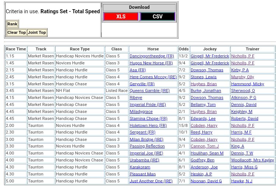View trainer Sherwood, O page
Viewport: 276px width, 192px height.
pos(243,91)
